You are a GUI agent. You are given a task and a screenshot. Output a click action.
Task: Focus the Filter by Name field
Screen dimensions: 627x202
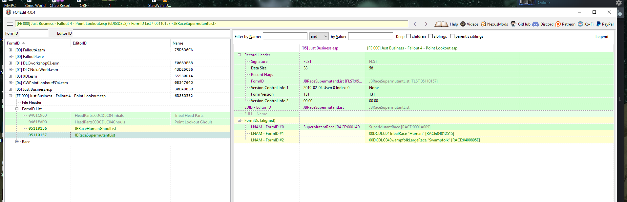point(285,36)
